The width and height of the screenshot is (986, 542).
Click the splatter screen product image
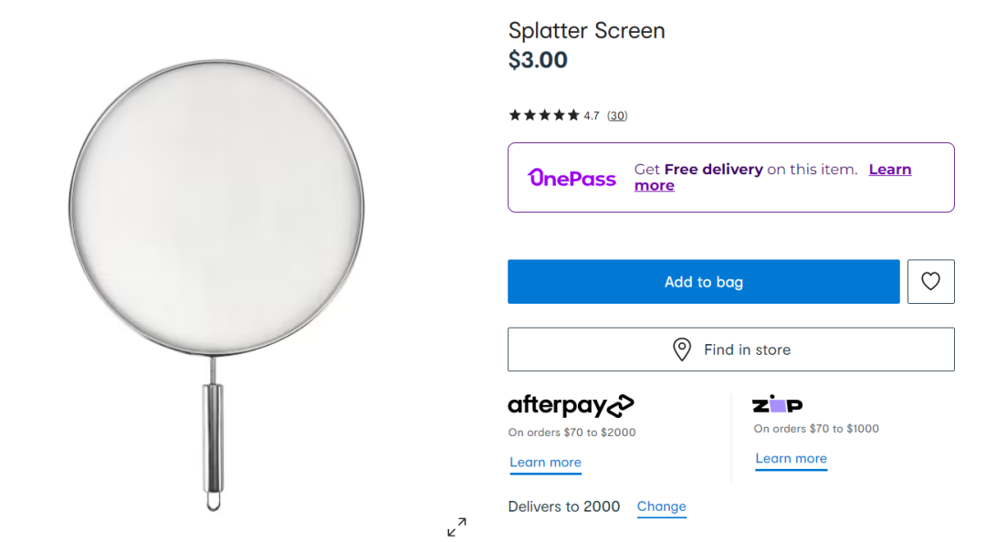point(216,210)
